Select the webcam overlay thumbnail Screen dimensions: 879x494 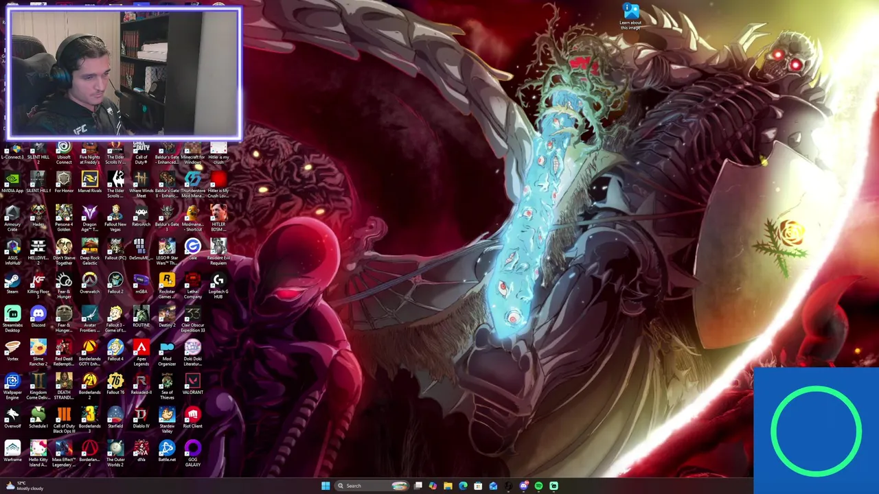[x=124, y=73]
